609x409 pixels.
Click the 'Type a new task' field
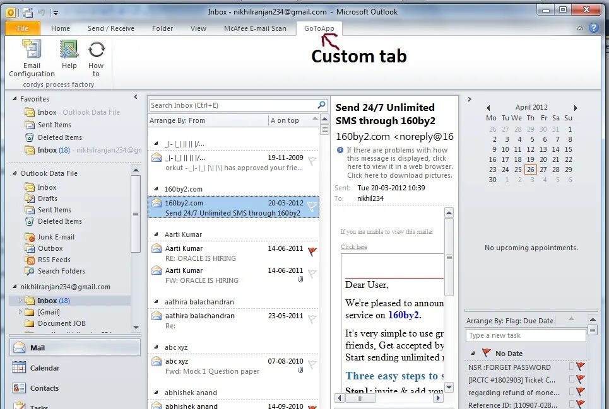[x=526, y=335]
